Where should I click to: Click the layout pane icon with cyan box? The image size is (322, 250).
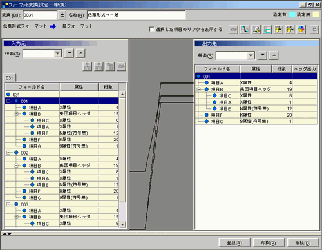pyautogui.click(x=267, y=30)
